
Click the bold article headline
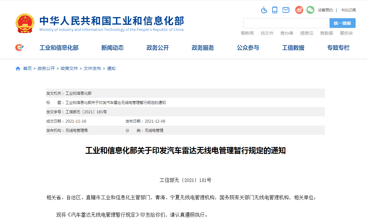[185, 150]
